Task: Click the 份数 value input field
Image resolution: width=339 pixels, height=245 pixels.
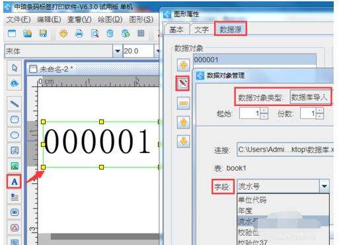Action: pyautogui.click(x=308, y=113)
